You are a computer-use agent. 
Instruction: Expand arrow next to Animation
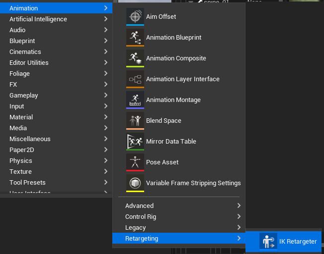(x=106, y=8)
